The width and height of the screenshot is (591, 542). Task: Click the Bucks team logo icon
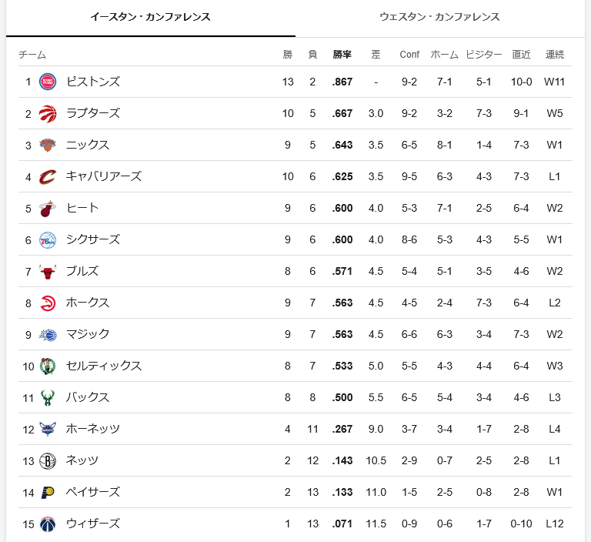[48, 397]
